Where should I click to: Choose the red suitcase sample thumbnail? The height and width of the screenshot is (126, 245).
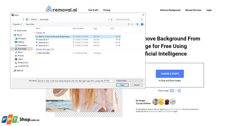click(x=167, y=102)
